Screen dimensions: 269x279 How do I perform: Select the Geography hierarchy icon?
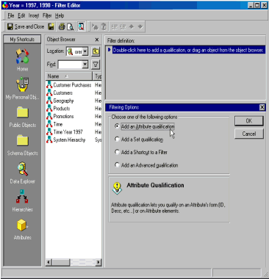point(49,101)
